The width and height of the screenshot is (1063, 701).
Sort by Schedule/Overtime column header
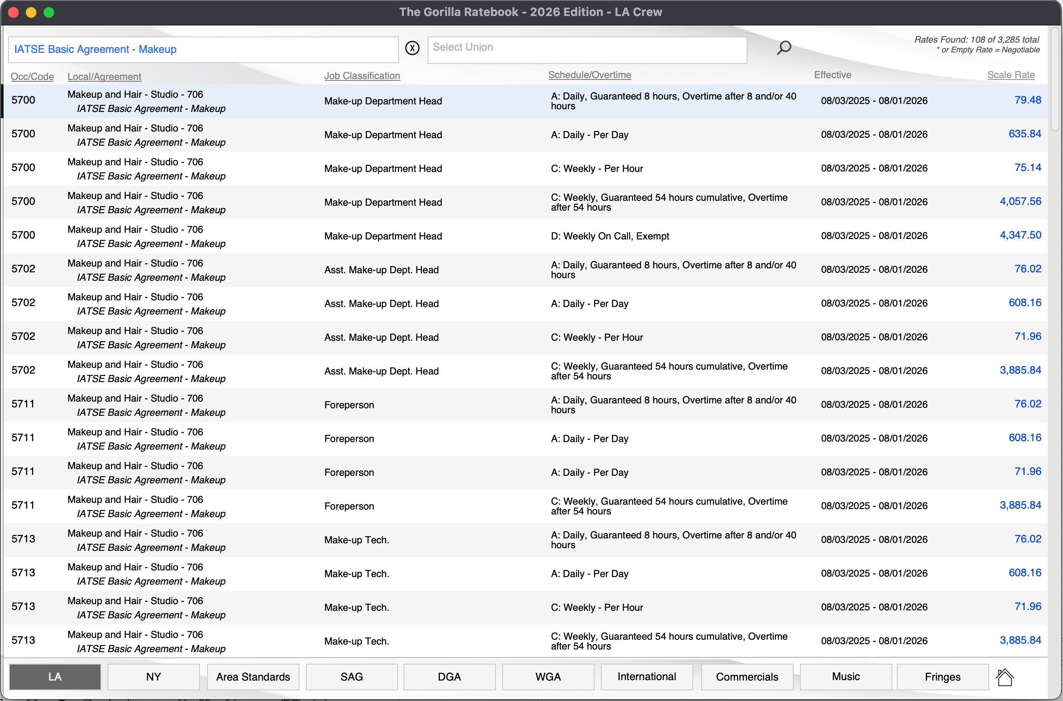(x=589, y=75)
